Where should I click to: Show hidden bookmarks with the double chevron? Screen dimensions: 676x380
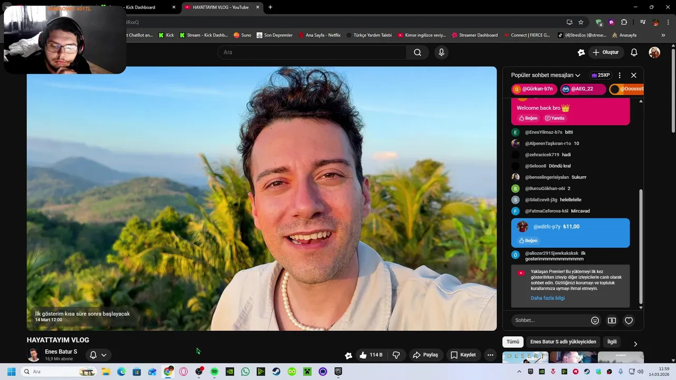click(663, 35)
